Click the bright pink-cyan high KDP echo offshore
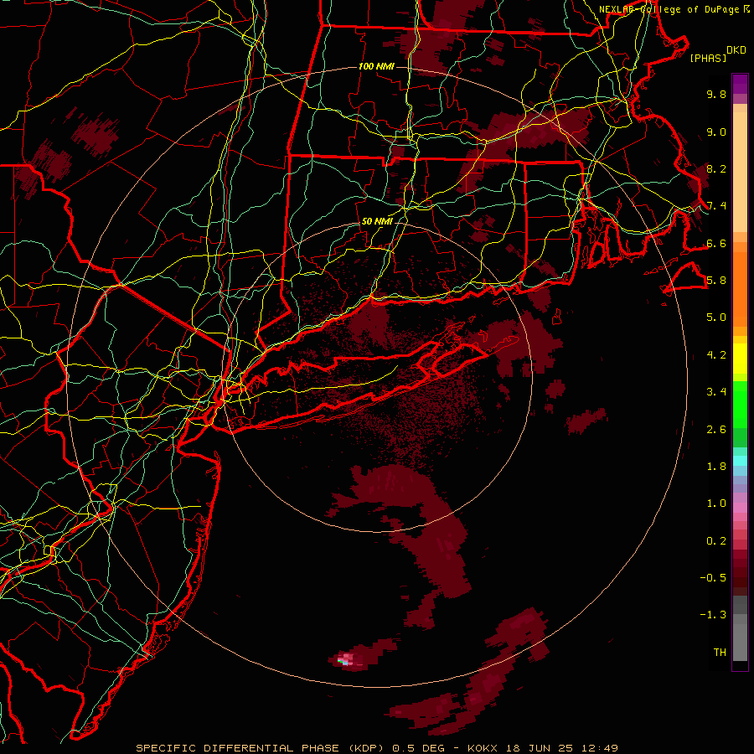Image resolution: width=754 pixels, height=754 pixels. pos(345,659)
